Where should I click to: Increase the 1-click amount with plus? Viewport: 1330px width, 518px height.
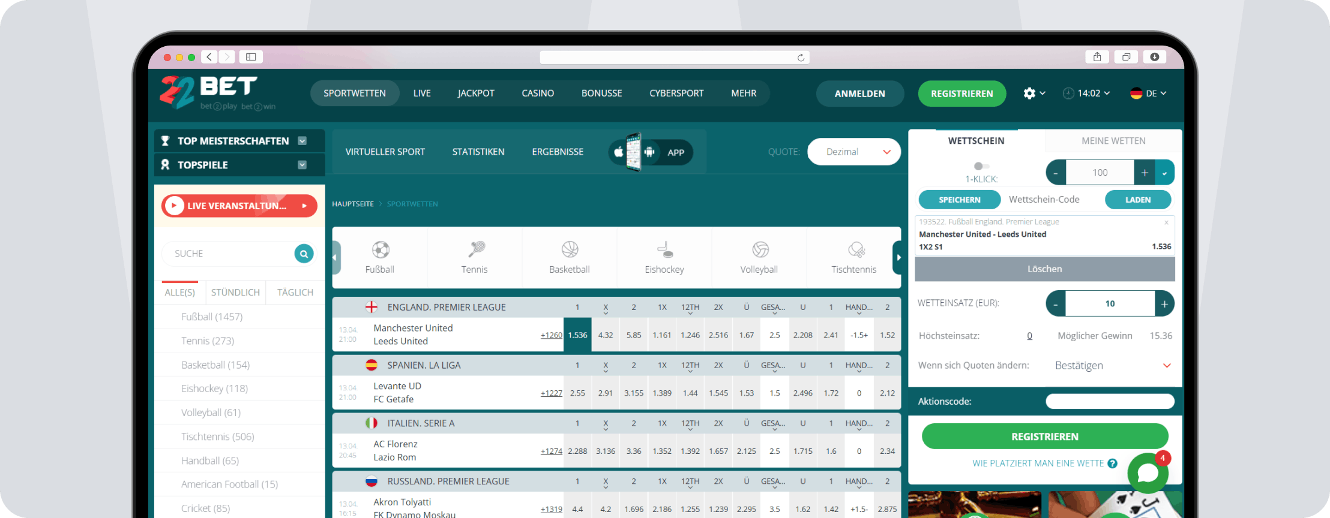1145,173
